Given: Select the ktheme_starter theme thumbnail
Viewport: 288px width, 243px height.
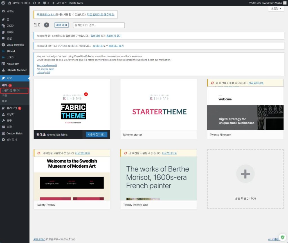Looking at the screenshot, I should [159, 105].
